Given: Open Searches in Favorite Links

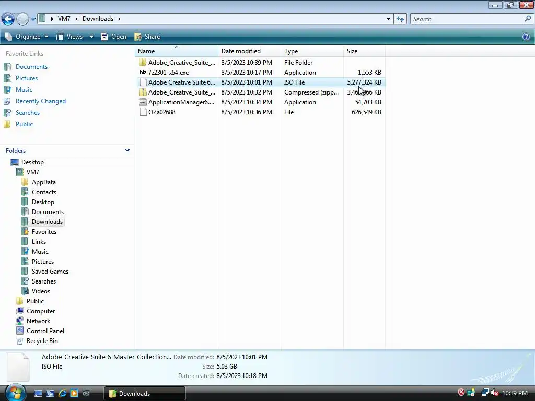Looking at the screenshot, I should tap(28, 113).
